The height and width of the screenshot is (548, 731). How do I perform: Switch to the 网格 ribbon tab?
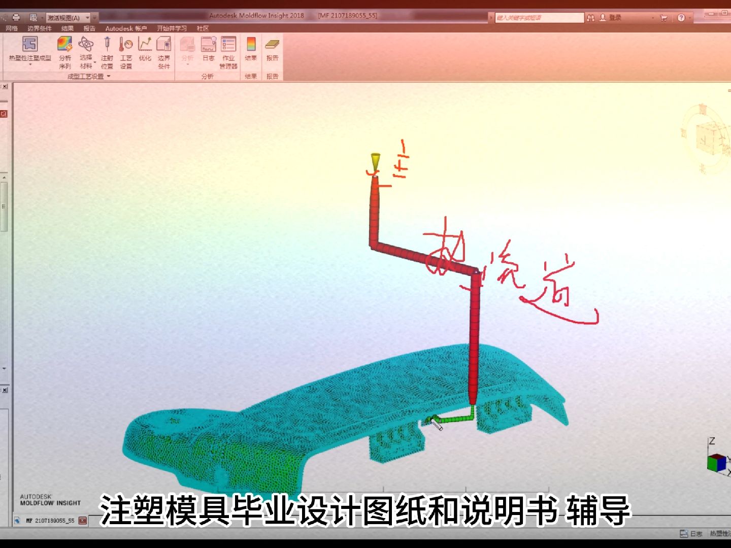coord(12,28)
